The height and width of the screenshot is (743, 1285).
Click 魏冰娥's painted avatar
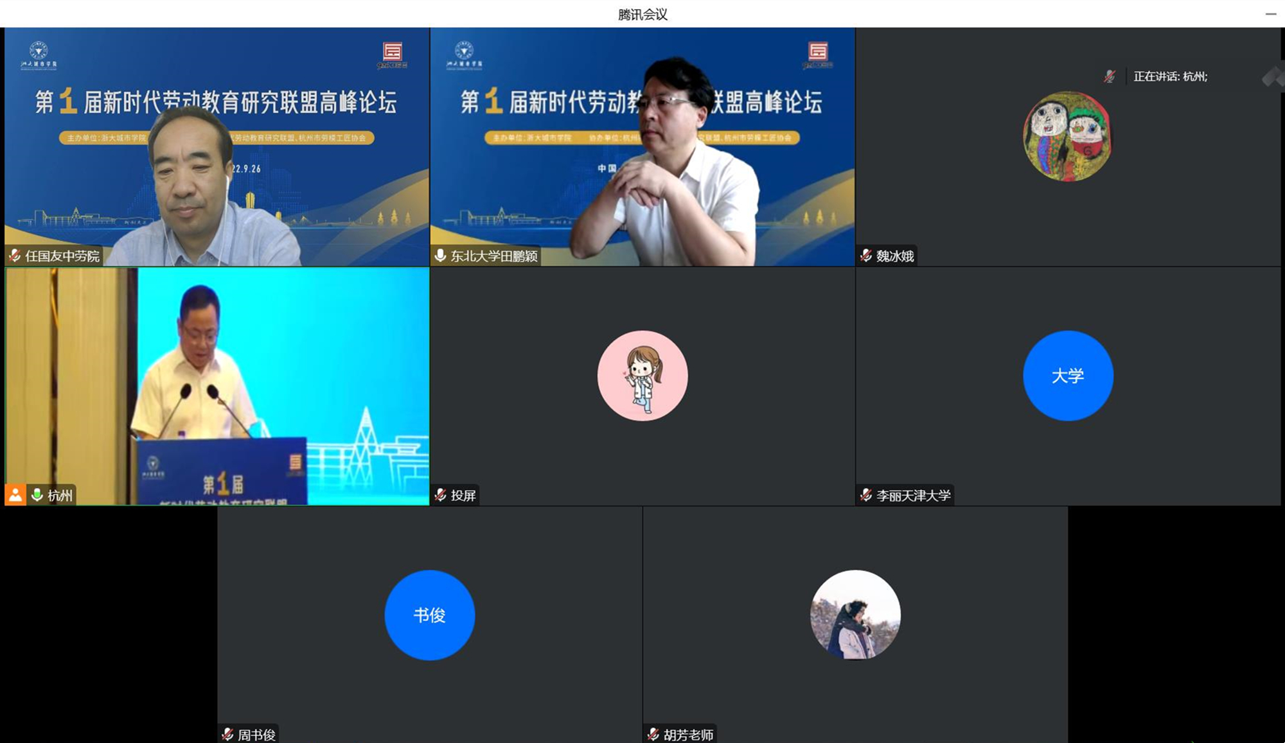tap(1068, 136)
